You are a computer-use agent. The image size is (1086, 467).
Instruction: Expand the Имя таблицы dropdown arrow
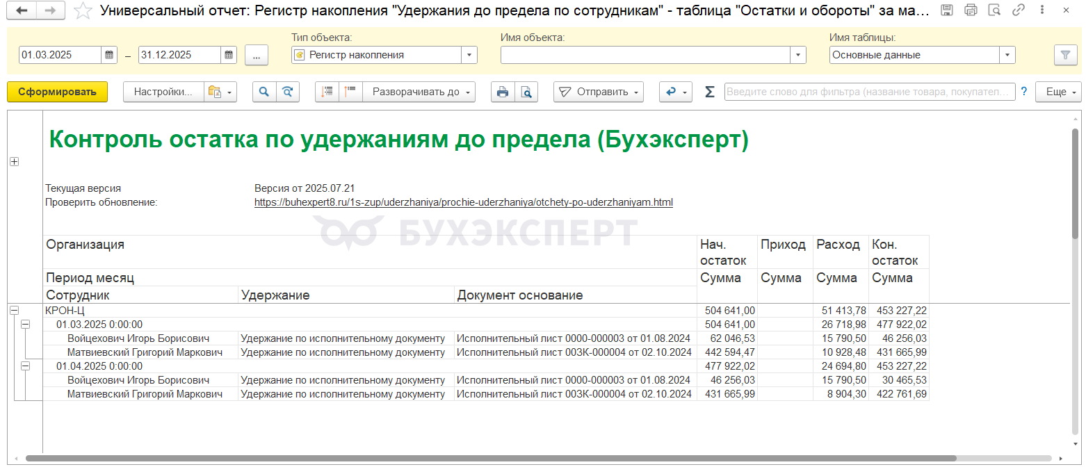pyautogui.click(x=1007, y=55)
